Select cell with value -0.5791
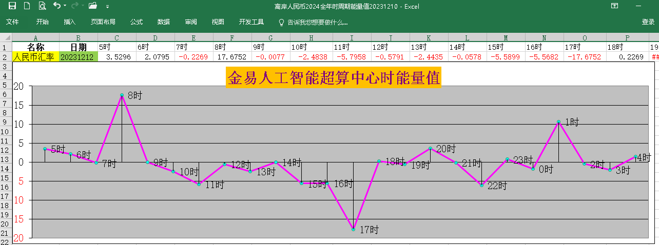The image size is (659, 245). 390,57
